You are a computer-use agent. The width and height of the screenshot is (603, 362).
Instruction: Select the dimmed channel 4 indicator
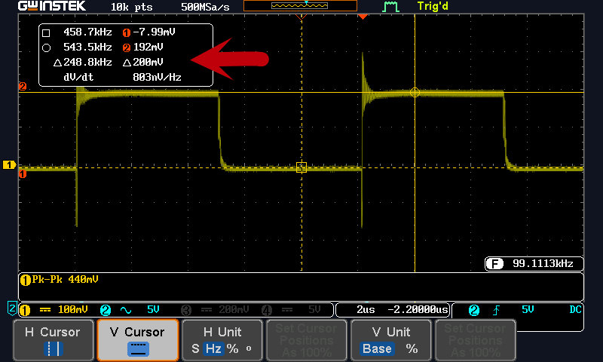[267, 310]
